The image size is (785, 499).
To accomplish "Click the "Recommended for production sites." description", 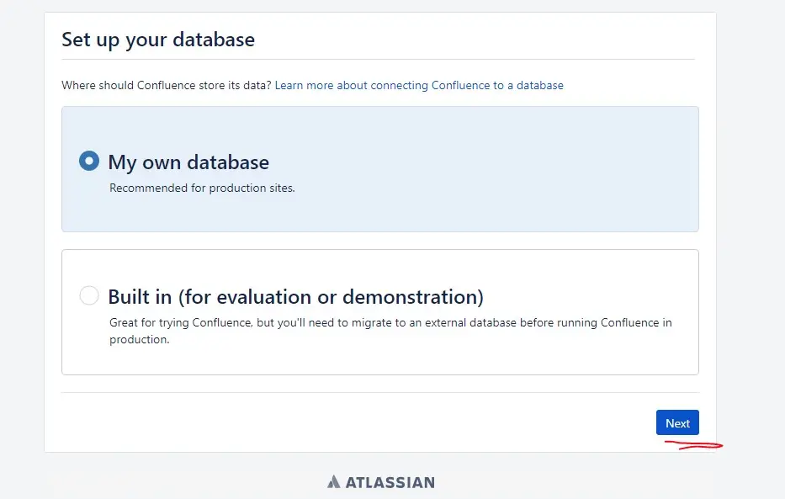I will pyautogui.click(x=202, y=188).
